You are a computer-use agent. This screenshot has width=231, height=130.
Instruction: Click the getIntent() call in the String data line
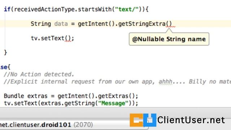pos(96,24)
